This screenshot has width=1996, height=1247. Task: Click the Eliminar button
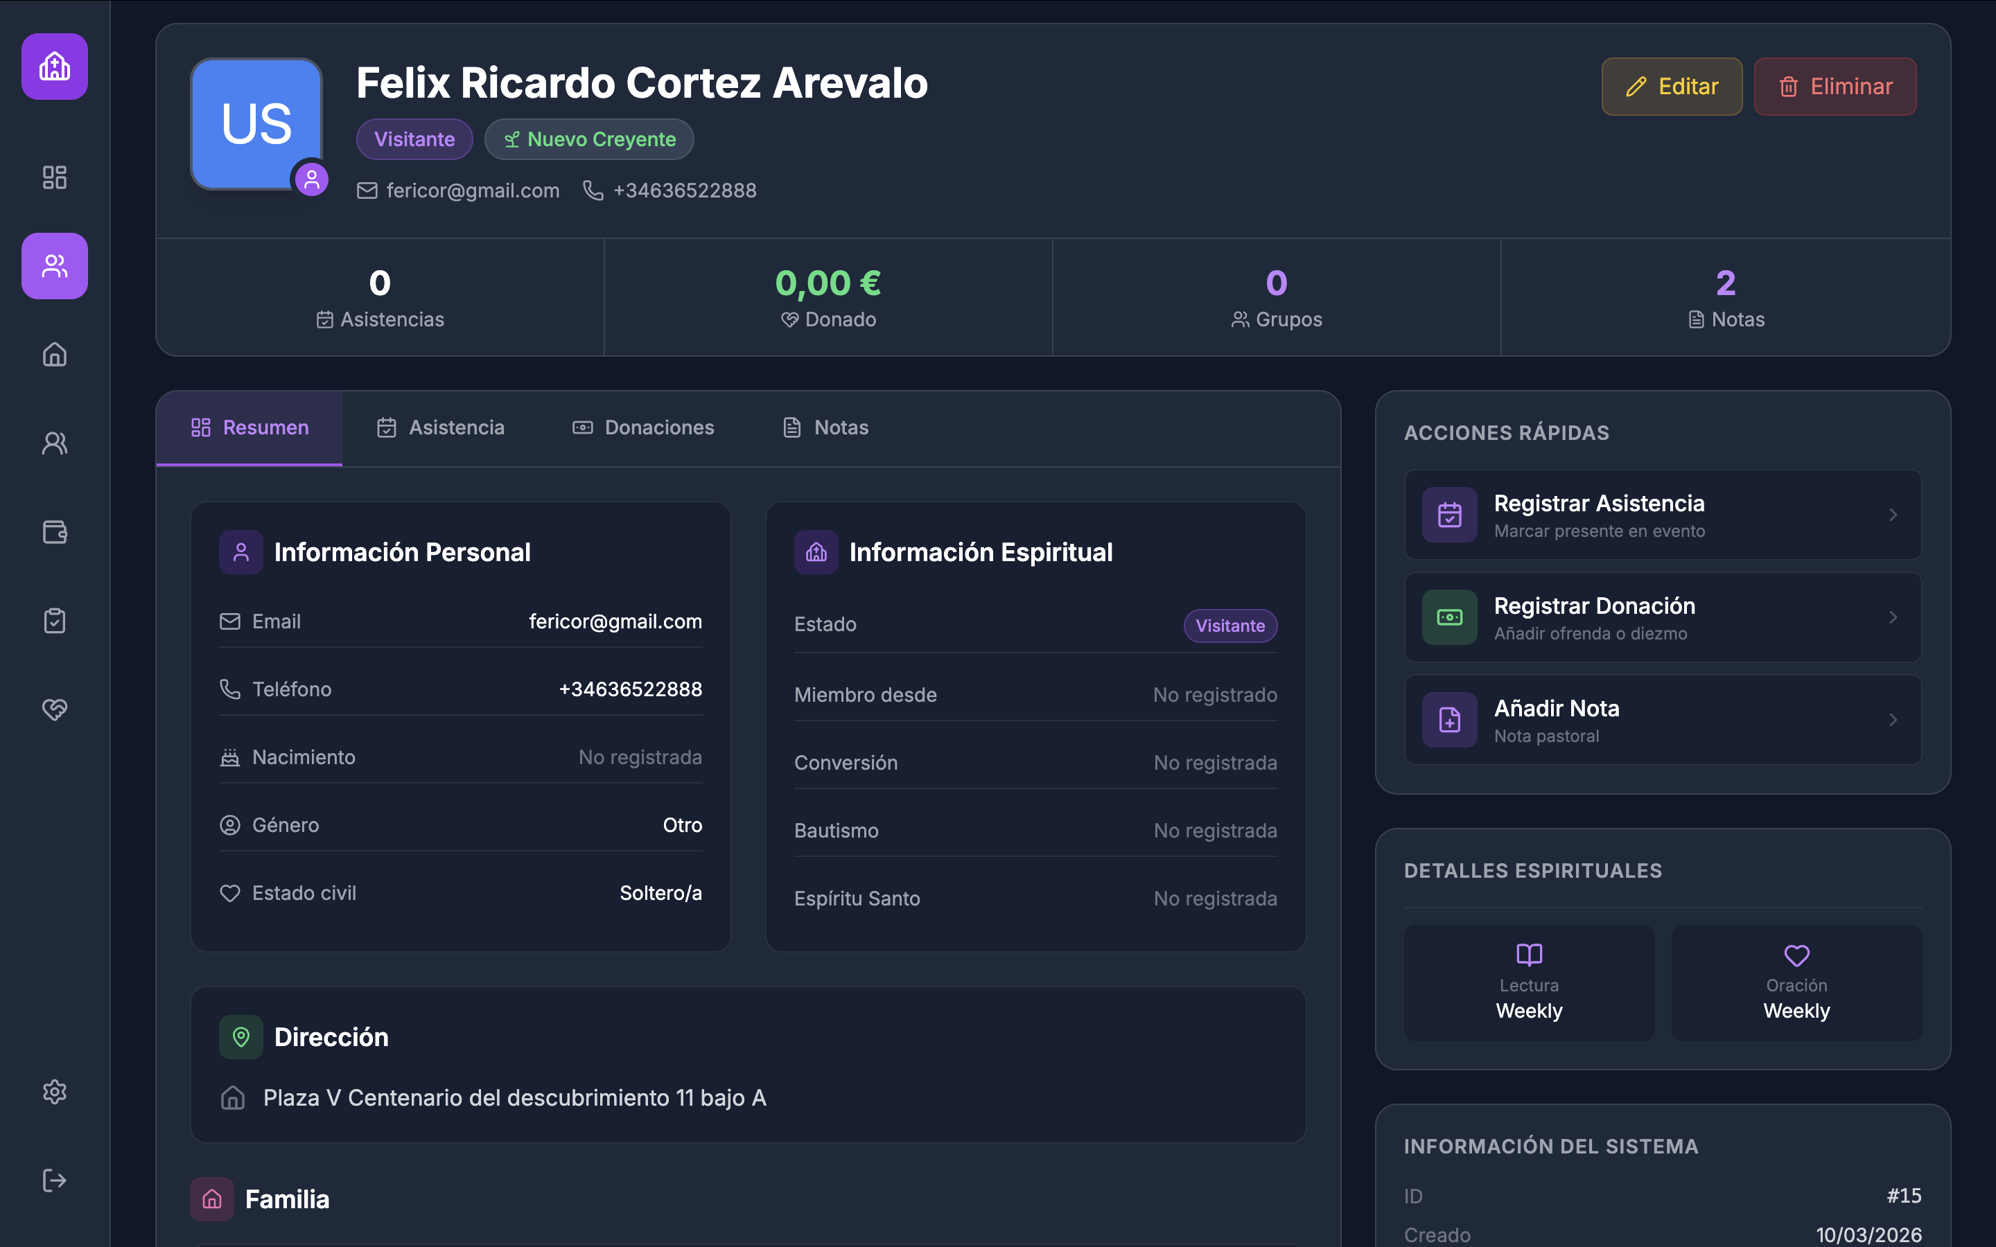(x=1835, y=86)
